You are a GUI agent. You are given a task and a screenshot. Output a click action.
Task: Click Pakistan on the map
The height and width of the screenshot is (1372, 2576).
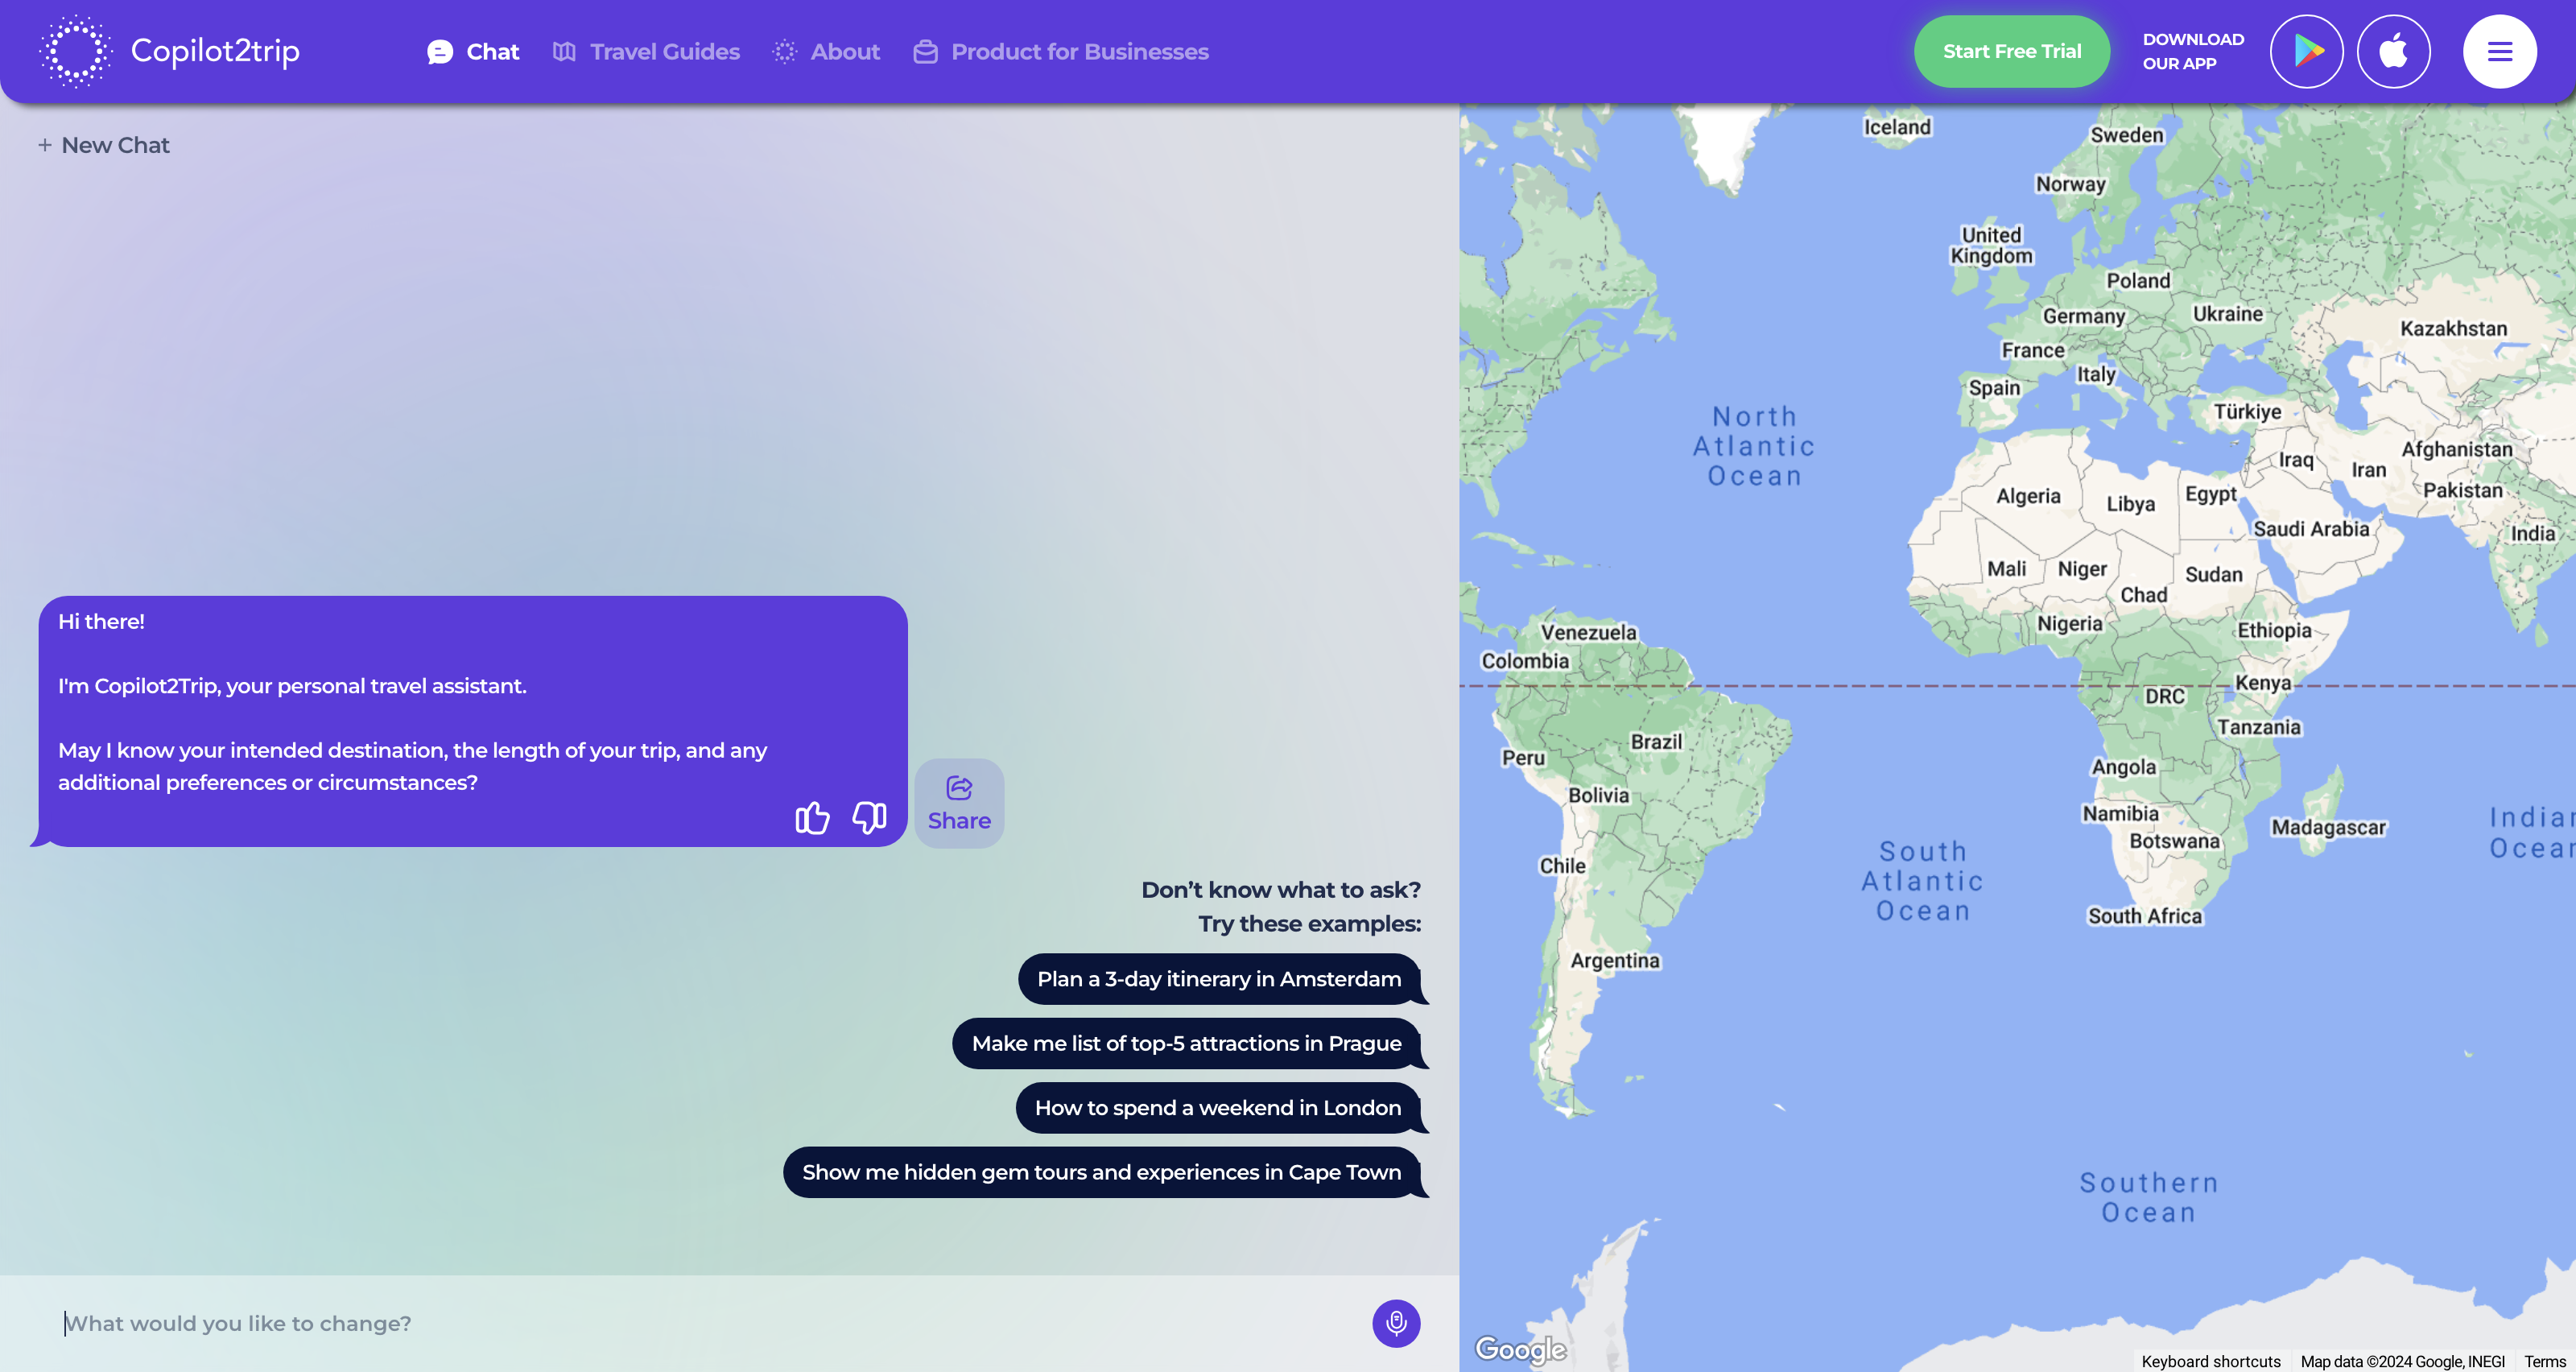[2462, 491]
